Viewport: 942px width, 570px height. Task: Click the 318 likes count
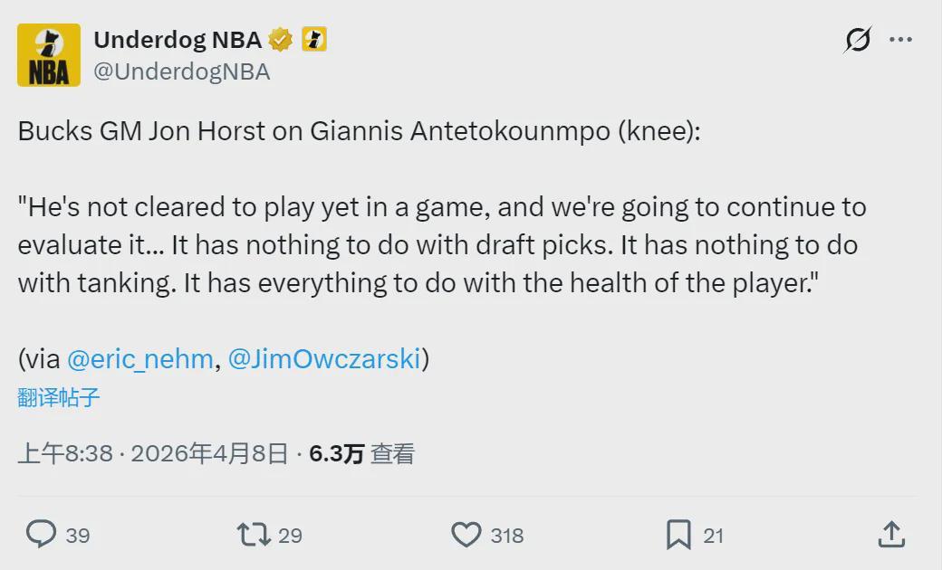pyautogui.click(x=507, y=536)
